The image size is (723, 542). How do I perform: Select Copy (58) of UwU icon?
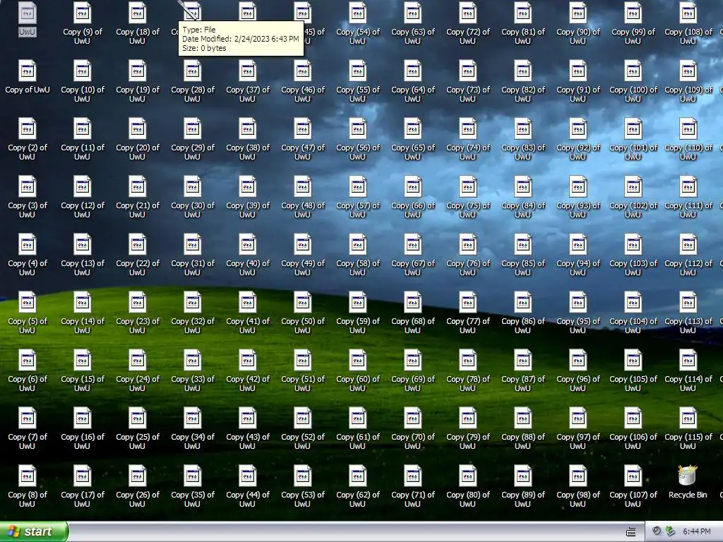pos(357,244)
